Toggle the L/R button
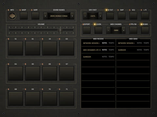 145,16
